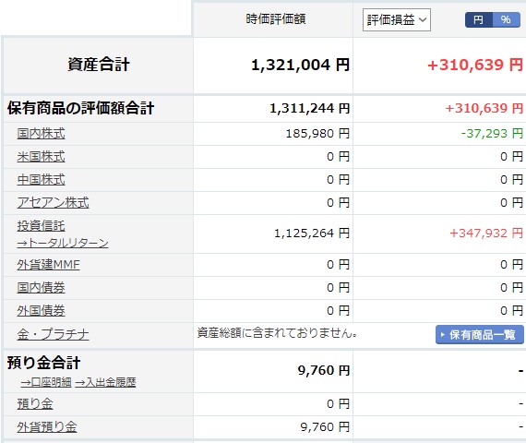Open 金・プラチナ link
Image resolution: width=526 pixels, height=443 pixels.
click(x=53, y=334)
